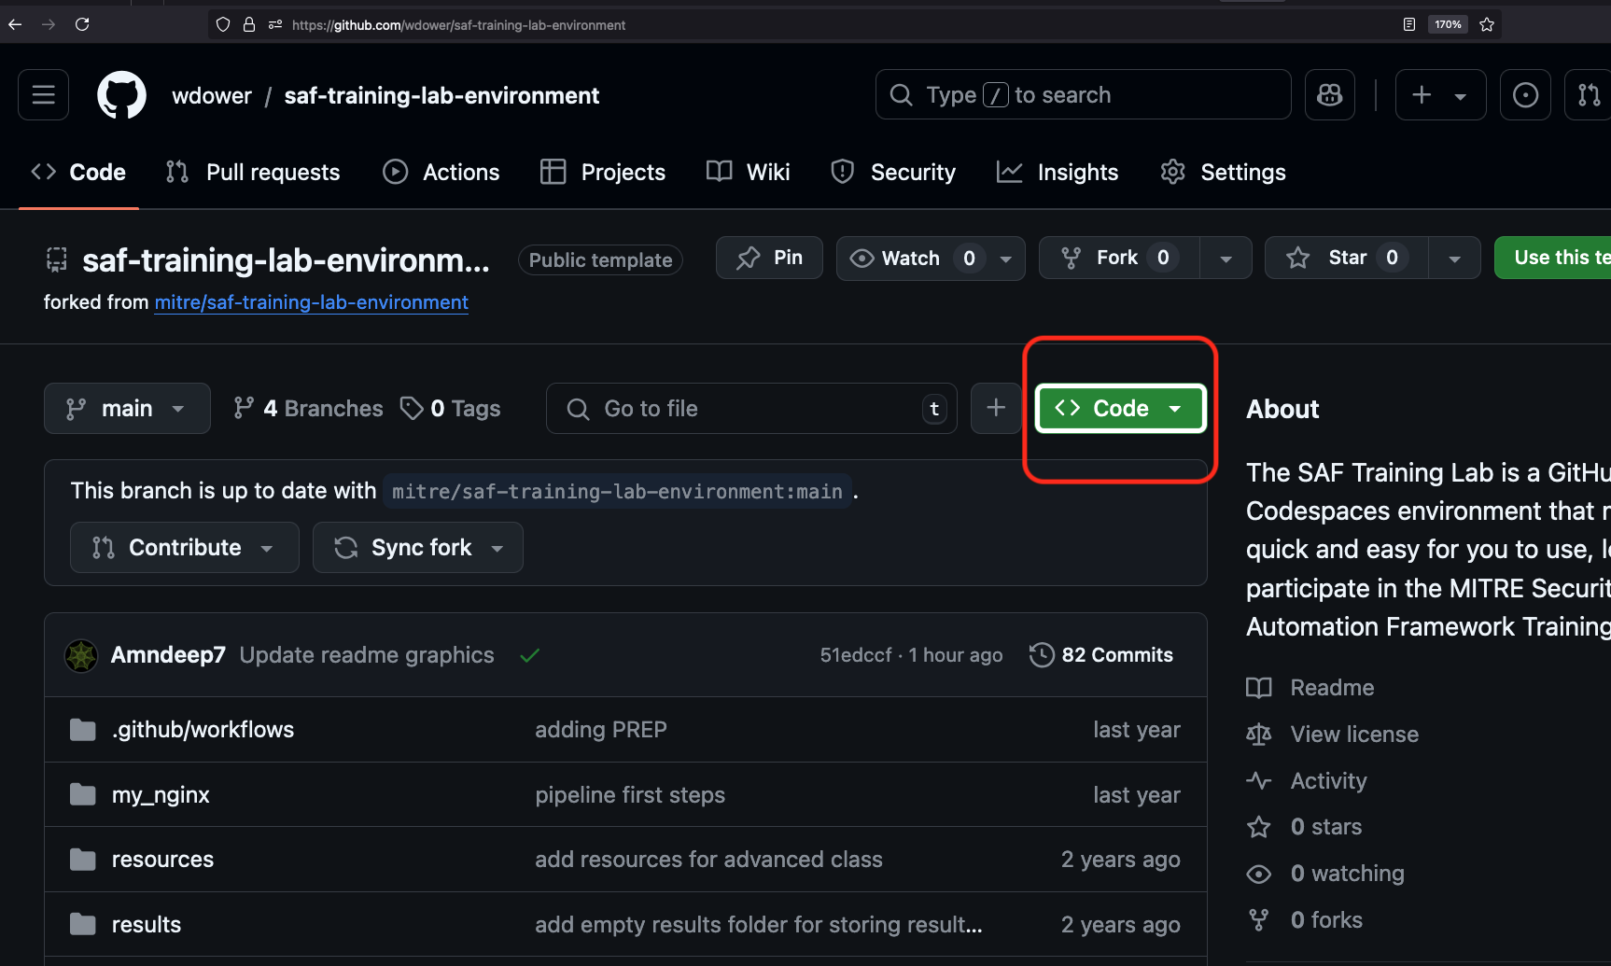Click the GitHub Octocat logo
Image resolution: width=1611 pixels, height=966 pixels.
[121, 95]
